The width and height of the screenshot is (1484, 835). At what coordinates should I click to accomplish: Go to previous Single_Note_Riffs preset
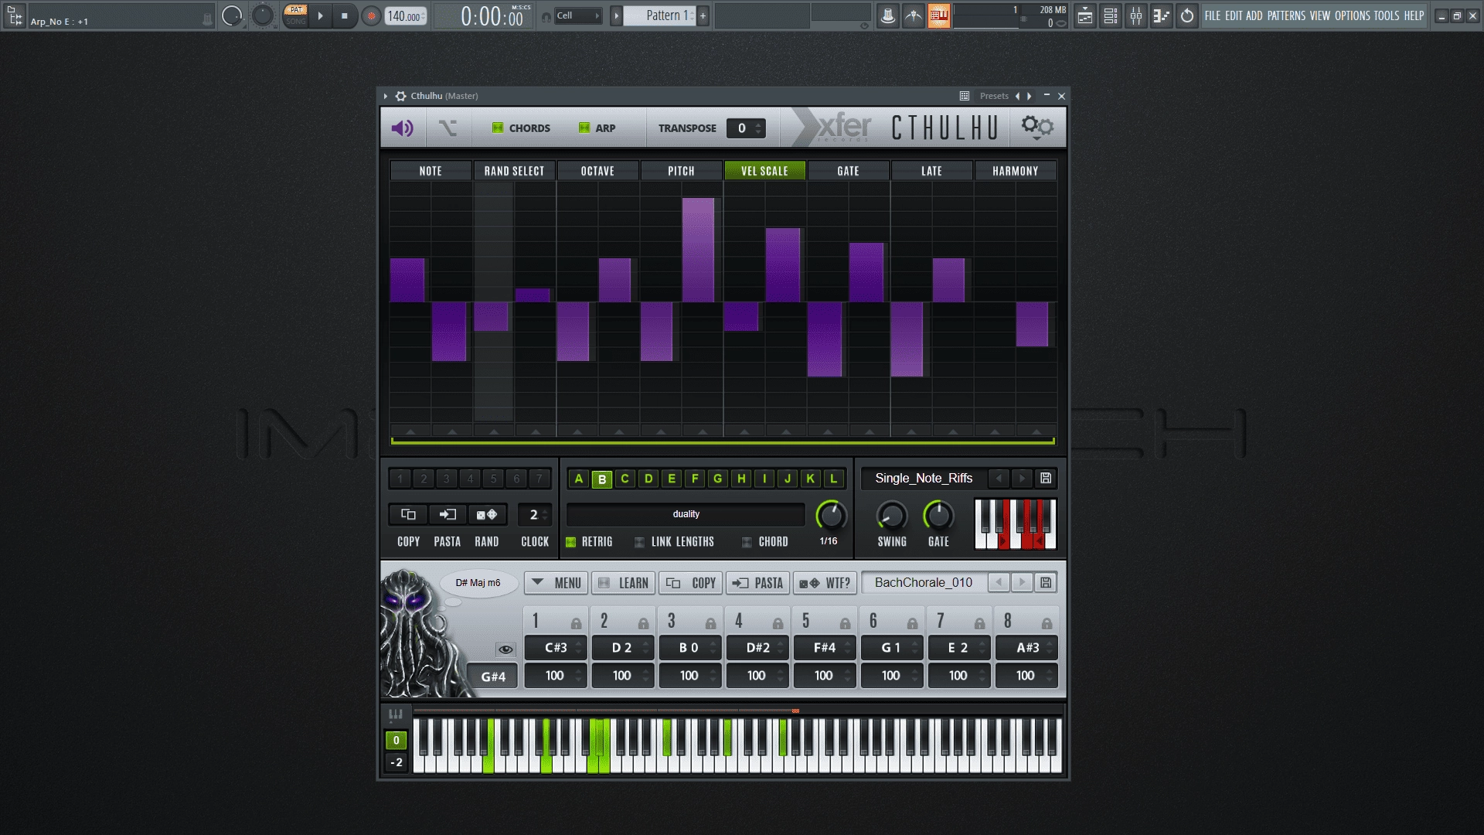click(x=999, y=479)
